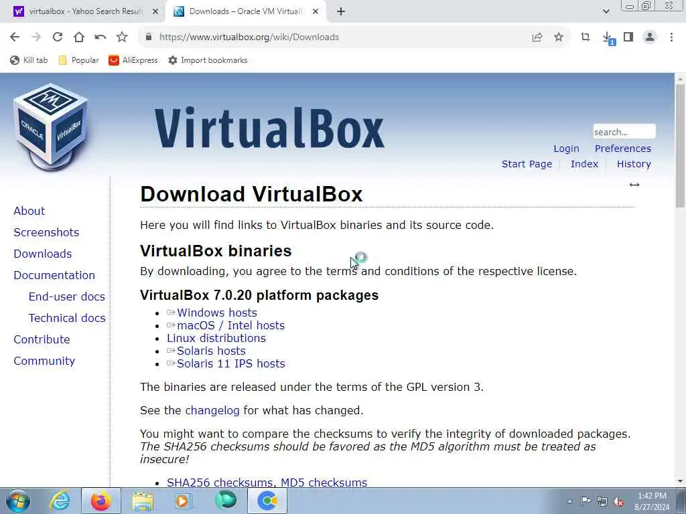Download the Windows hosts package

[x=217, y=313]
